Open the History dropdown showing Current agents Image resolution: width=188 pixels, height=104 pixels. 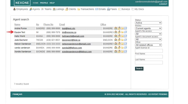(148, 28)
